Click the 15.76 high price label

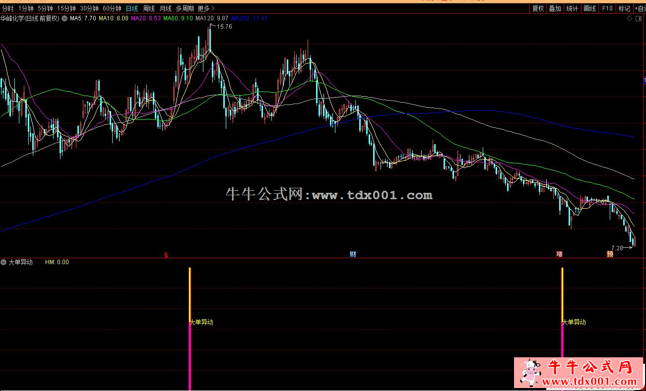point(224,27)
